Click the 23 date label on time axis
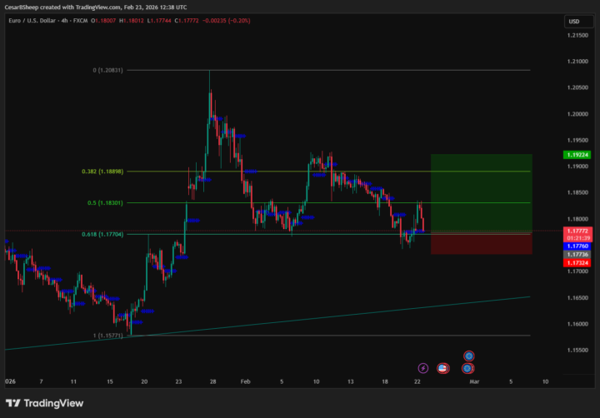This screenshot has height=418, width=600. pyautogui.click(x=178, y=381)
